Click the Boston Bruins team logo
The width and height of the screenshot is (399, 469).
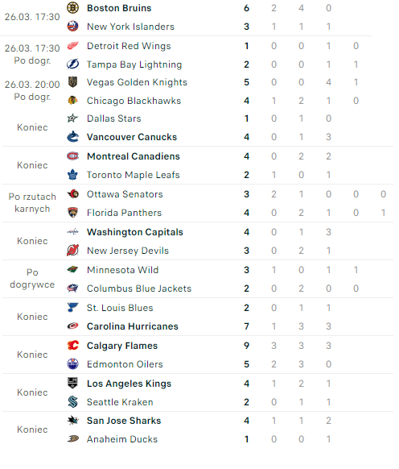(72, 8)
